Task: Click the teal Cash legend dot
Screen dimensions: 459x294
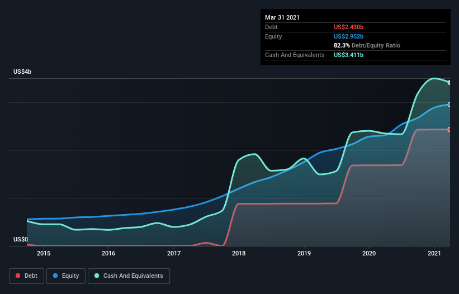Action: [97, 276]
